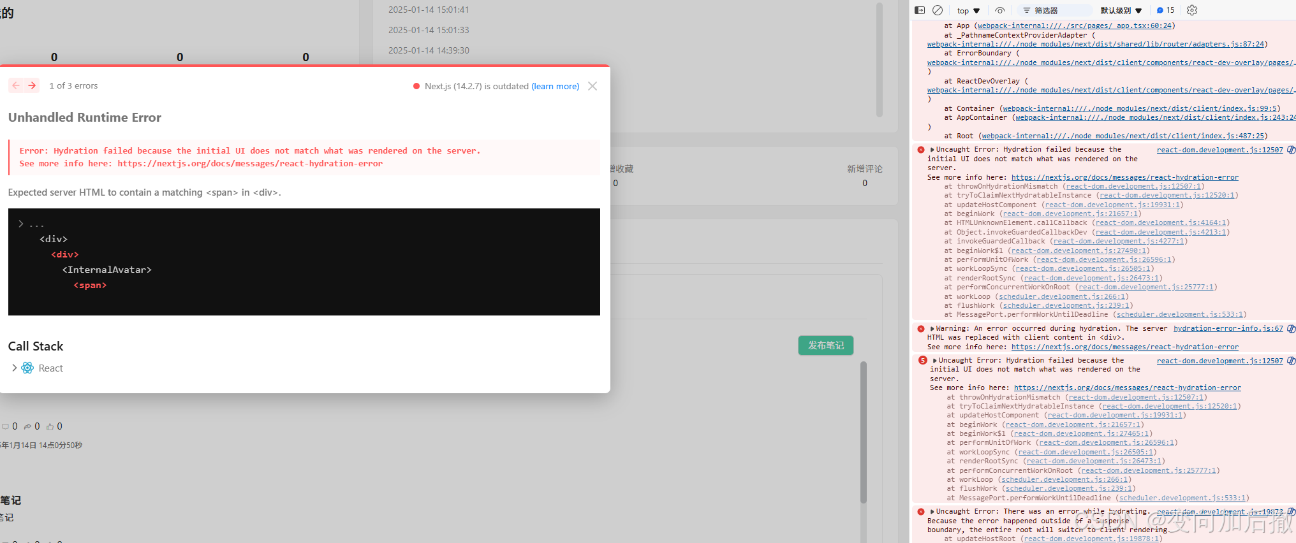Viewport: 1296px width, 543px height.
Task: Open client/index.js:99:5 Container link
Action: point(1139,109)
